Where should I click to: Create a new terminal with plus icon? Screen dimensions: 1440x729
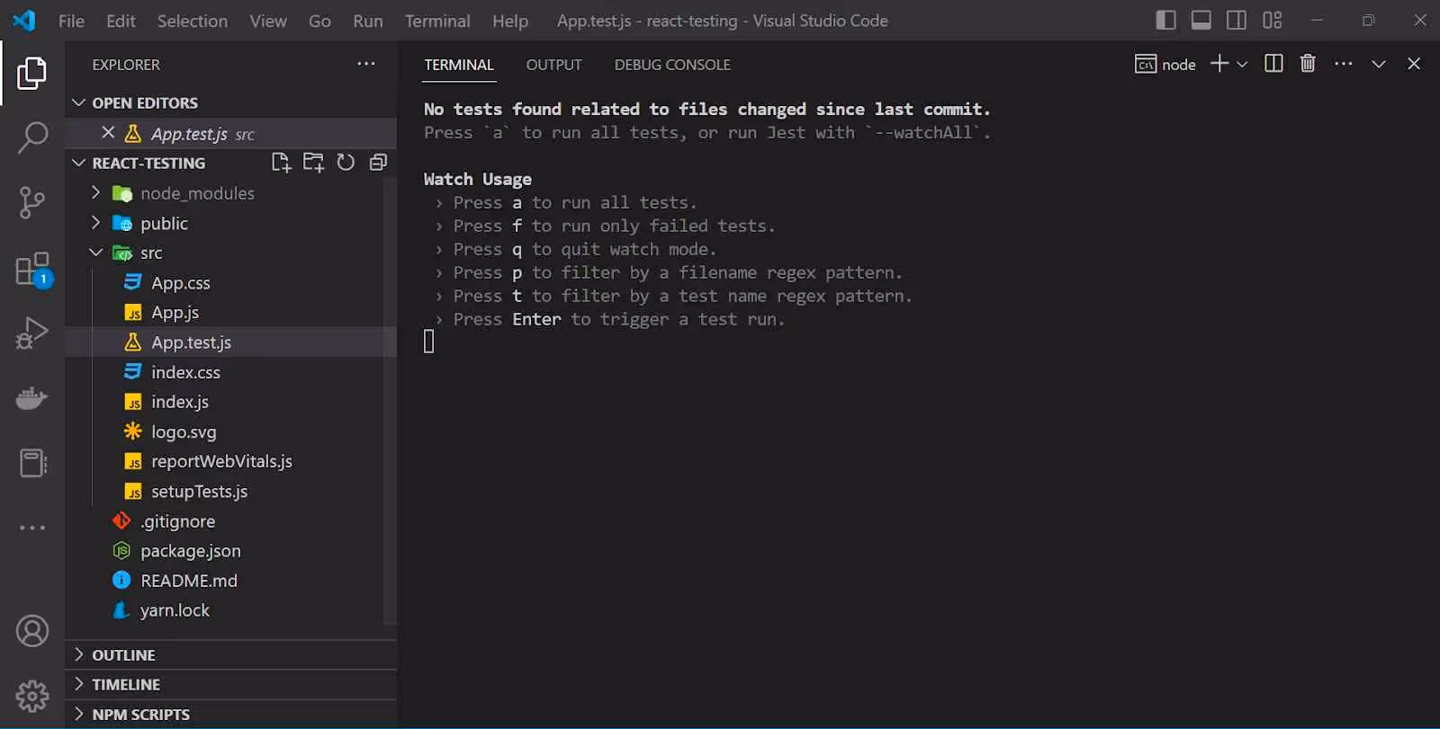click(x=1219, y=63)
